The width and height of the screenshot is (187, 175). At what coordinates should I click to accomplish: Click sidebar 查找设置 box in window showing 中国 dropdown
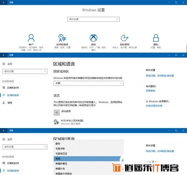25,71
